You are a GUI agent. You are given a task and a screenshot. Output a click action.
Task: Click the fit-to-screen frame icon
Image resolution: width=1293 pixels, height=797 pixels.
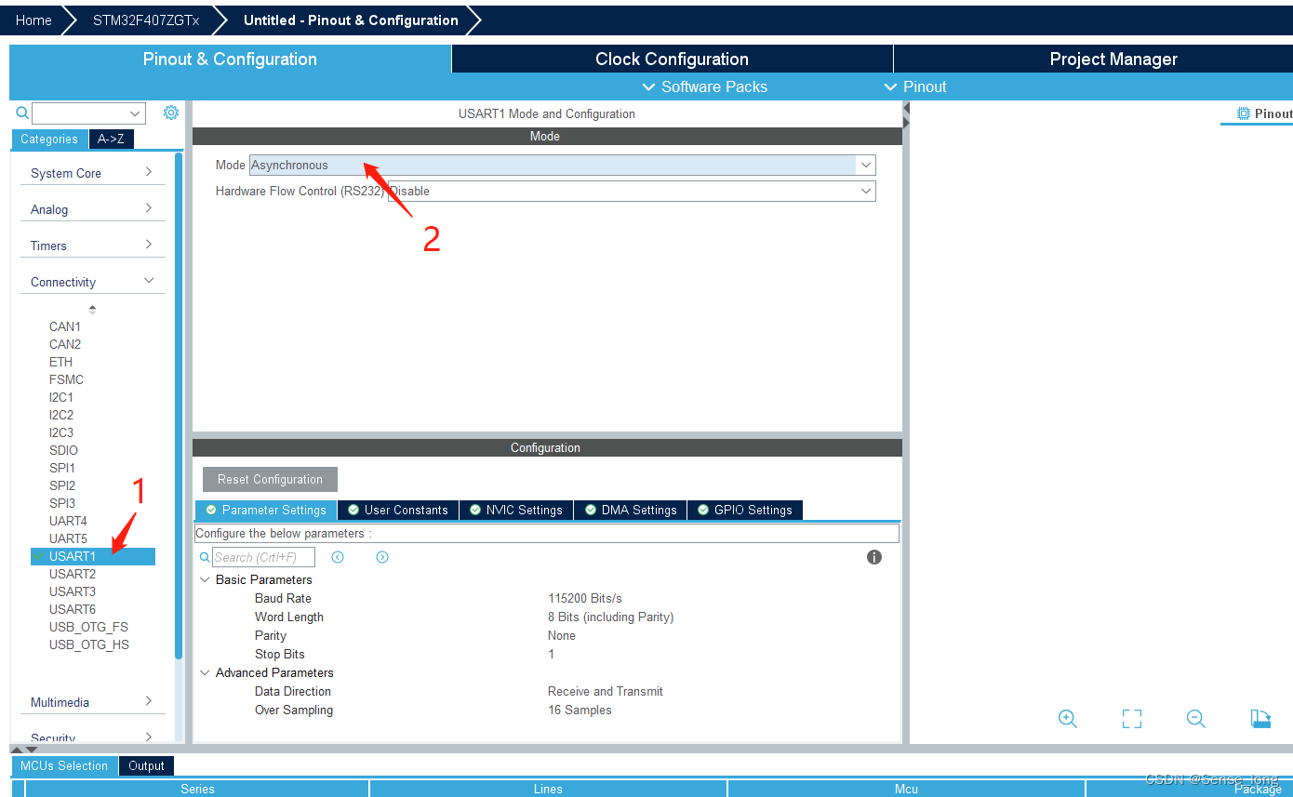click(x=1132, y=719)
